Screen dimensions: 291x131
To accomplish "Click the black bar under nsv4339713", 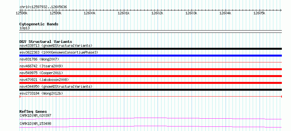I will (x=150, y=49).
